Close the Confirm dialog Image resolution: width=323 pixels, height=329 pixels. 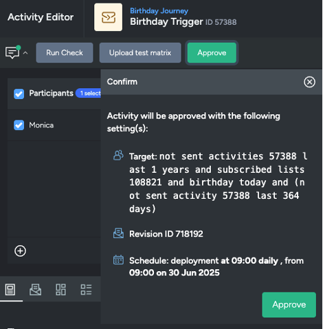pos(309,82)
